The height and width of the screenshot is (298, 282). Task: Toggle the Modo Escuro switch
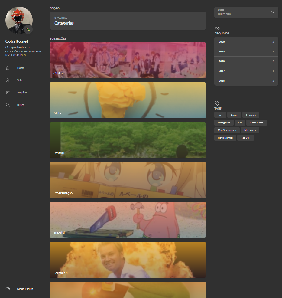tap(7, 289)
